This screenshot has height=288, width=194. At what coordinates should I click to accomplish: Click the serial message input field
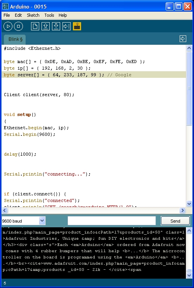tap(112, 221)
